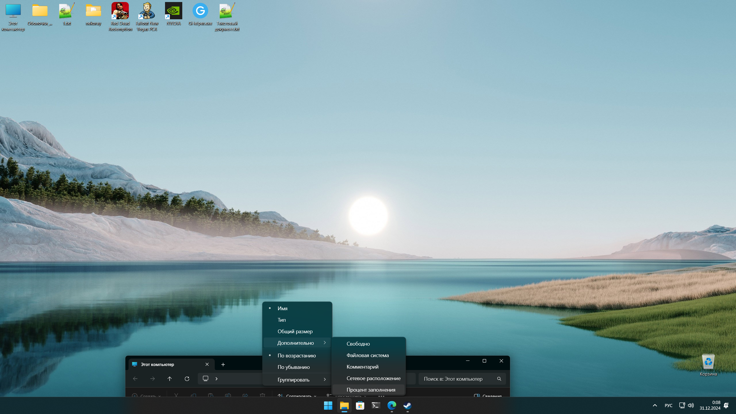Open Terminal from the taskbar
Image resolution: width=736 pixels, height=414 pixels.
pos(376,405)
